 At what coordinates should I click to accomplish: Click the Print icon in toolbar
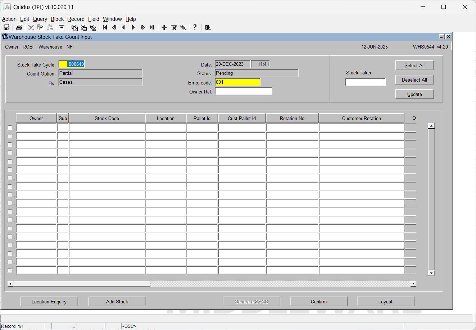point(19,27)
